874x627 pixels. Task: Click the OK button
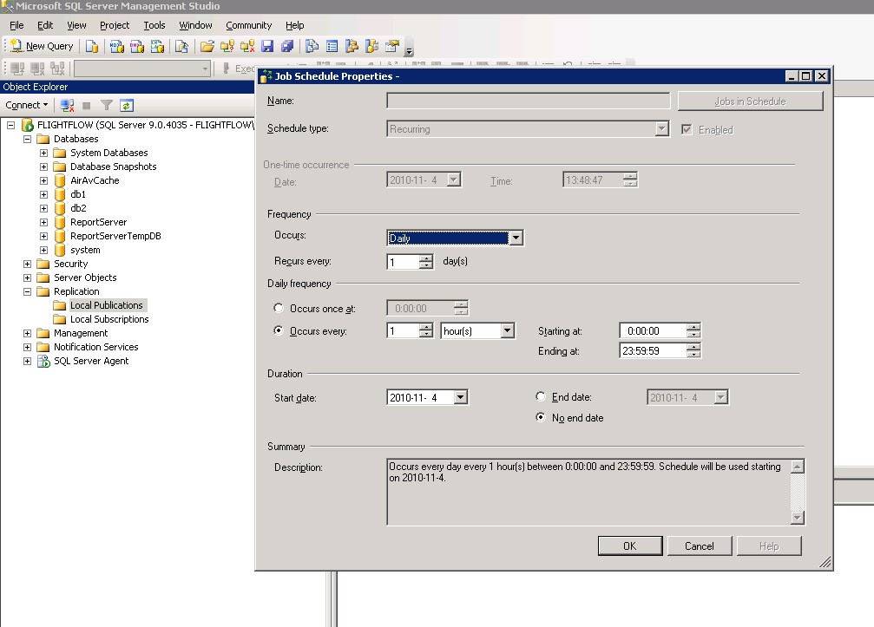pyautogui.click(x=629, y=546)
